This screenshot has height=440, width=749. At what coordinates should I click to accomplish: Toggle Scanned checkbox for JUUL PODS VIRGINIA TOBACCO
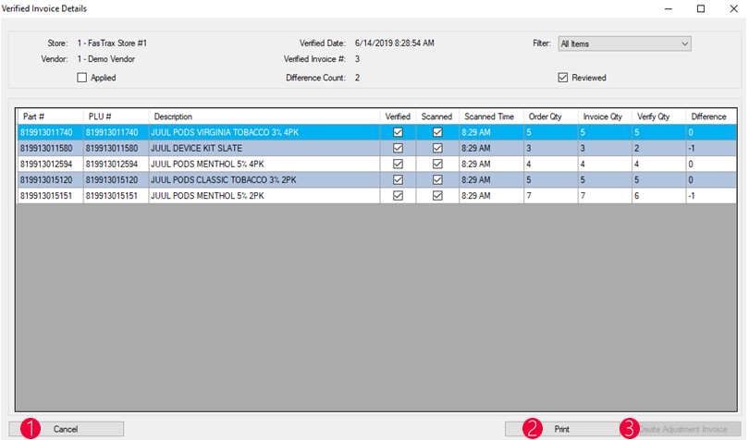(x=437, y=132)
